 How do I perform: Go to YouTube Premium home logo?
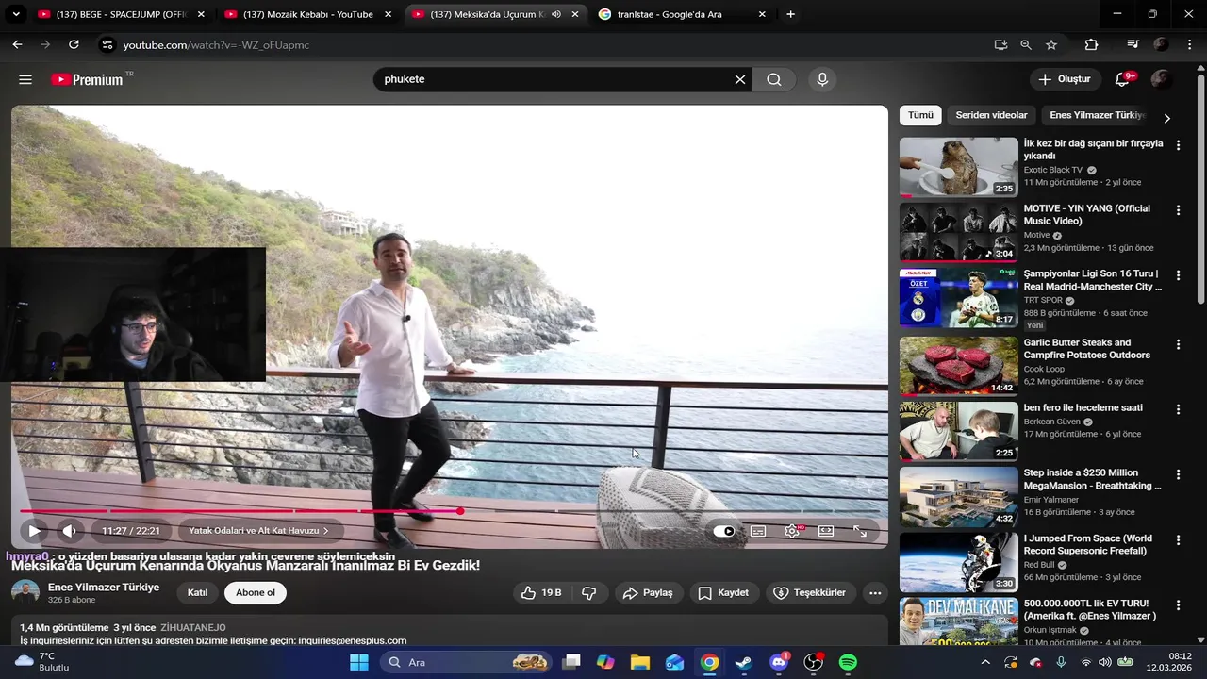pyautogui.click(x=87, y=80)
